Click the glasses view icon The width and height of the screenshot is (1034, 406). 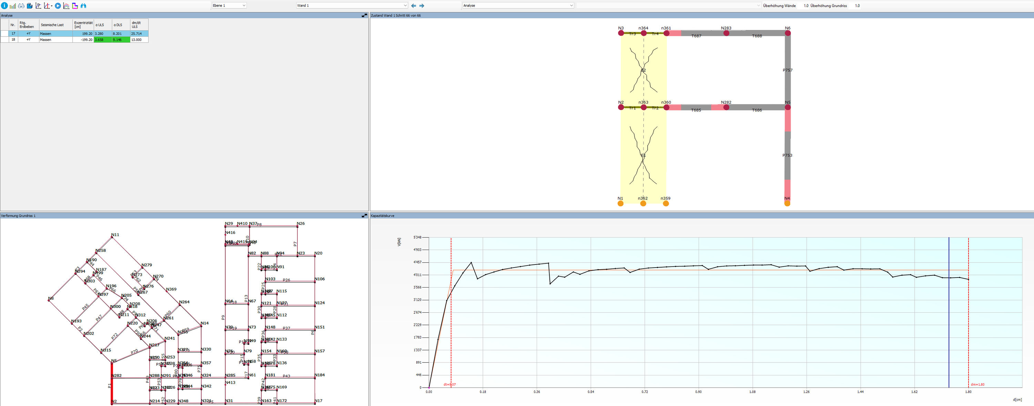point(21,6)
